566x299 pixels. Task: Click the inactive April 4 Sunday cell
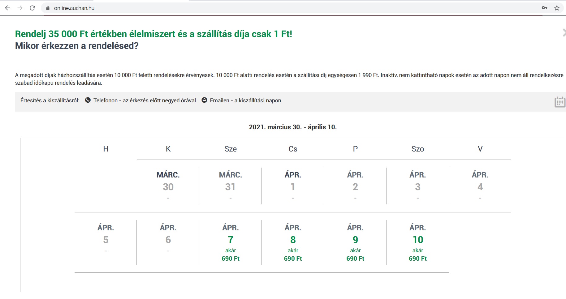pos(480,186)
